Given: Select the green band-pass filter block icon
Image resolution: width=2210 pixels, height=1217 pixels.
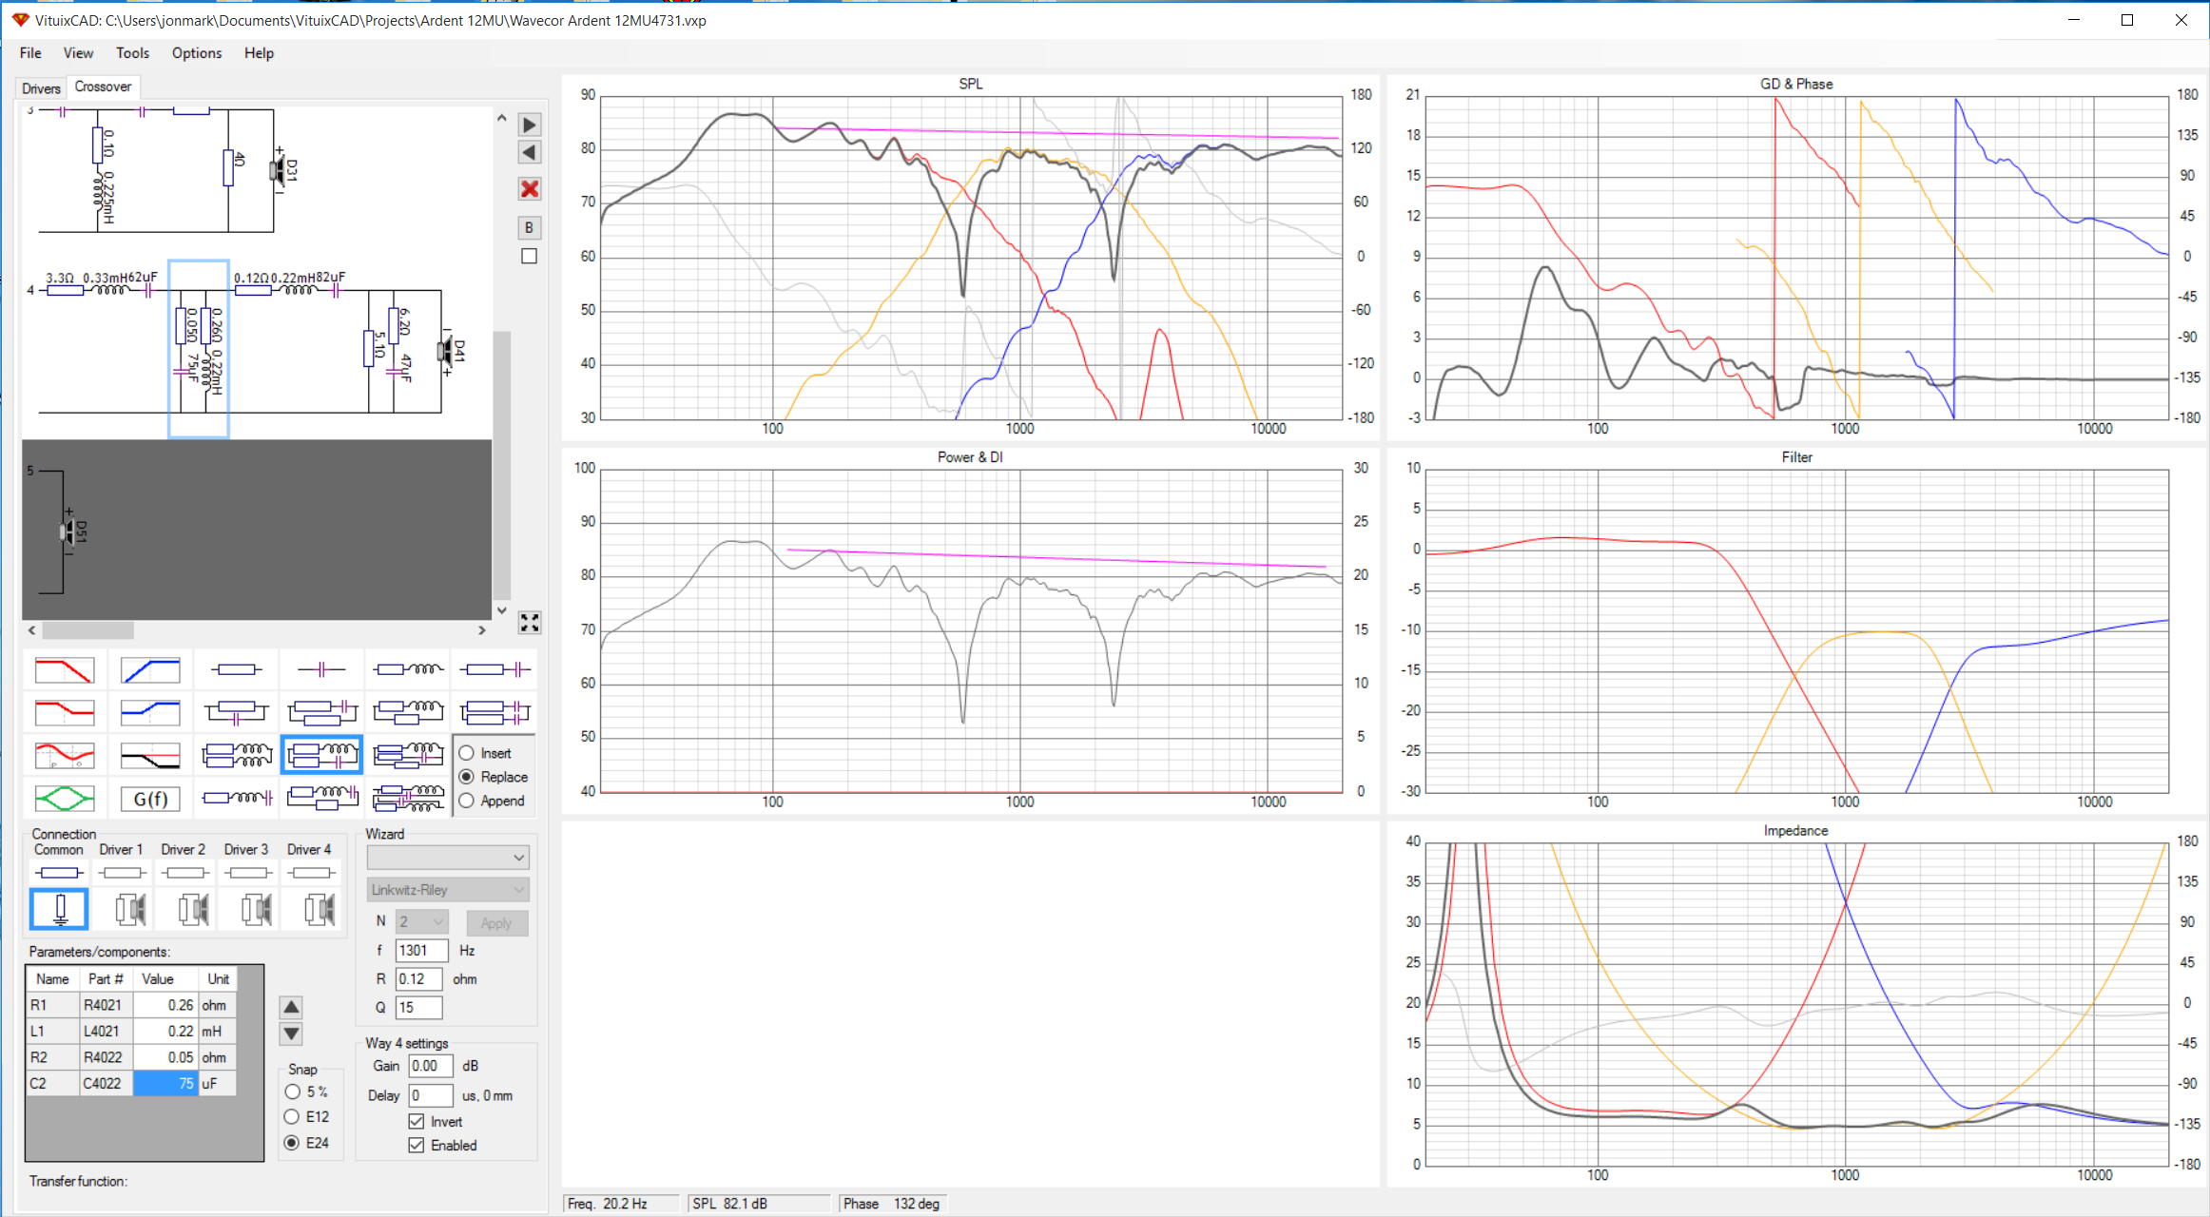Looking at the screenshot, I should point(65,799).
